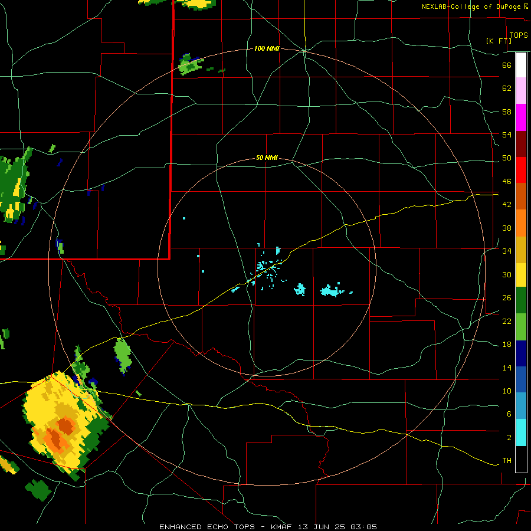Click the dark green echo below the large storm
This screenshot has width=531, height=531.
point(39,490)
